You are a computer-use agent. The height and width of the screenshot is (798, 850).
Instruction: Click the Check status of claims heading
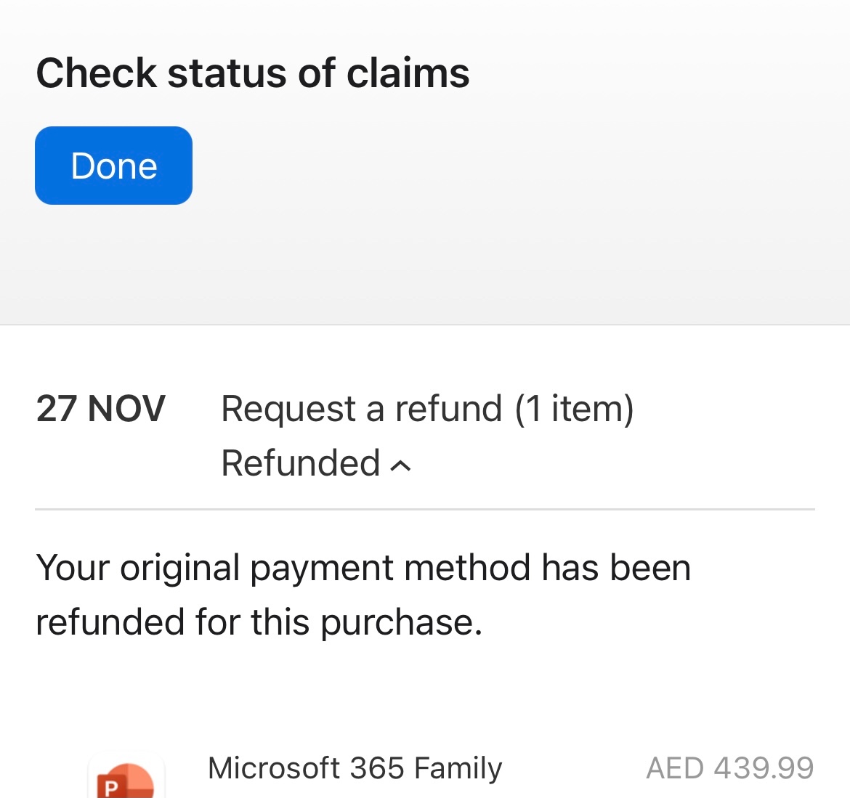253,72
